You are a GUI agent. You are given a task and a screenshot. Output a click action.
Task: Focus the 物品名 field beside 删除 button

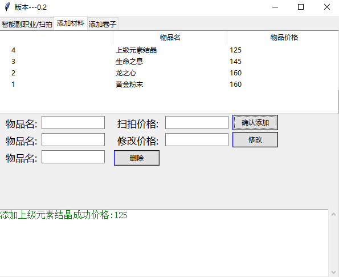[x=73, y=156]
